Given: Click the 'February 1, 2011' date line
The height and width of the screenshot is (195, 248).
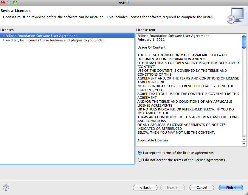Looking at the screenshot, I should tap(151, 40).
